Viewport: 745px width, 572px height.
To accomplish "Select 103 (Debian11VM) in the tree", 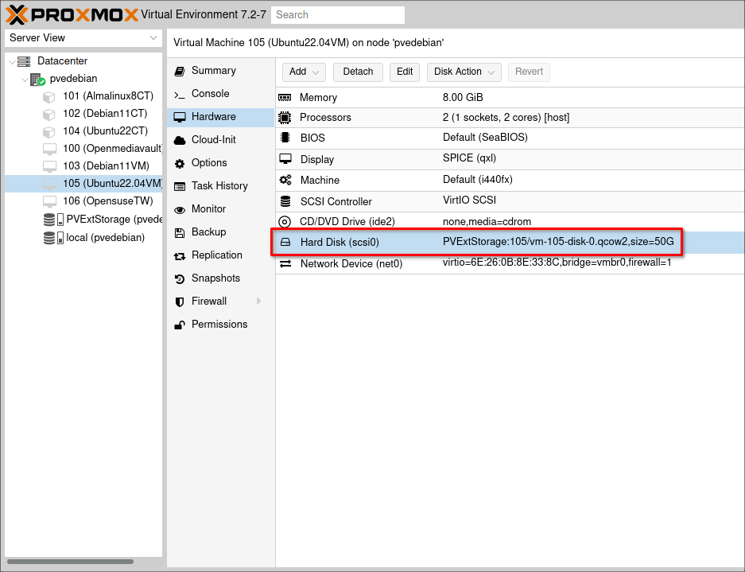I will point(83,166).
